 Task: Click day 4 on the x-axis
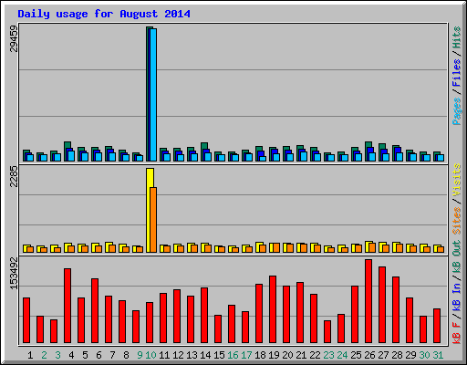pos(71,355)
